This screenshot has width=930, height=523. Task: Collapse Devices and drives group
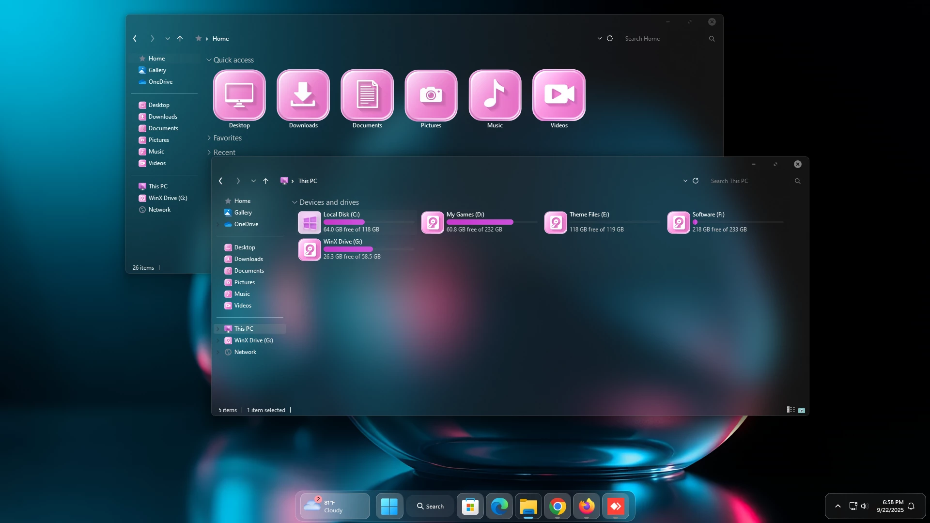point(294,202)
